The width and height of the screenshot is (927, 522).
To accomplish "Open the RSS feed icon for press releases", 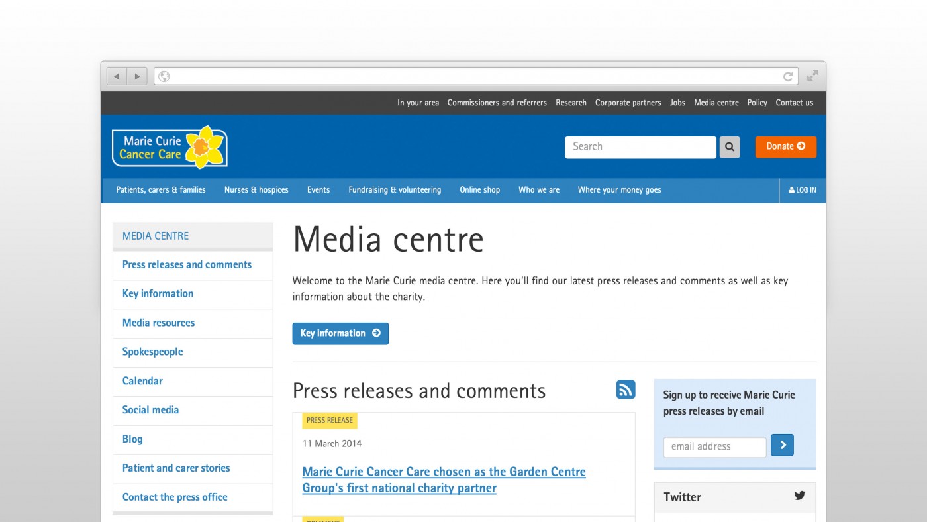I will (x=626, y=390).
